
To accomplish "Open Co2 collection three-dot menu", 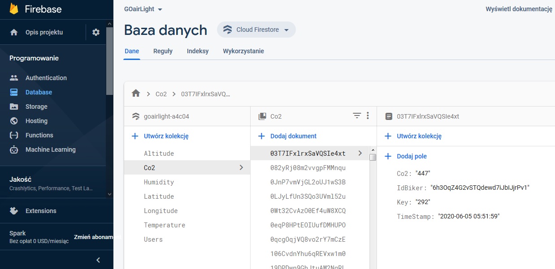I will click(368, 116).
